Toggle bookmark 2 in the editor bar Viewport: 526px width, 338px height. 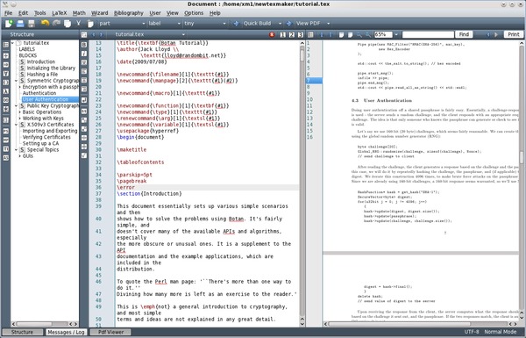(292, 34)
